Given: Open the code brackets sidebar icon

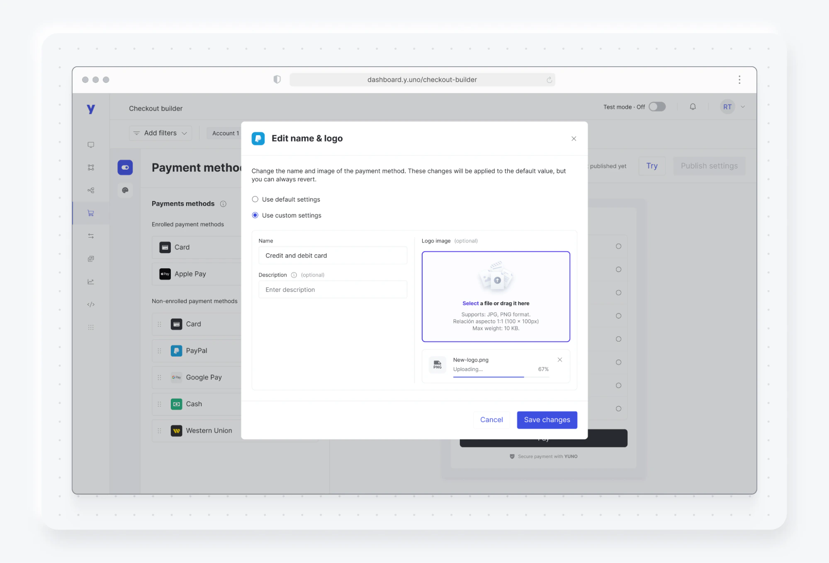Looking at the screenshot, I should [x=91, y=304].
